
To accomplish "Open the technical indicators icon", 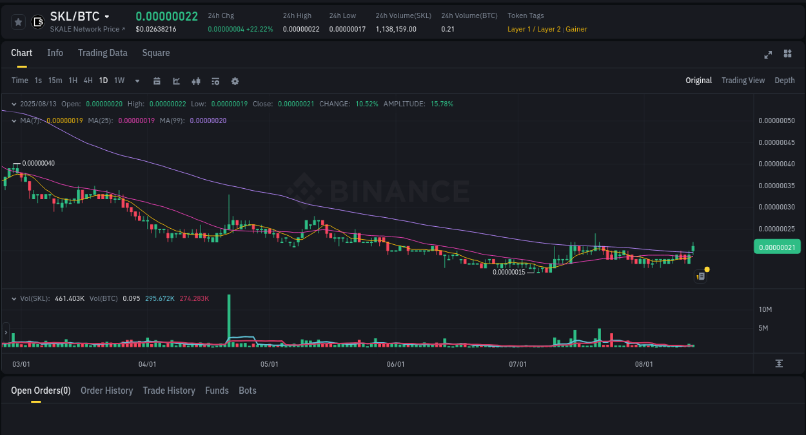I will click(x=195, y=81).
